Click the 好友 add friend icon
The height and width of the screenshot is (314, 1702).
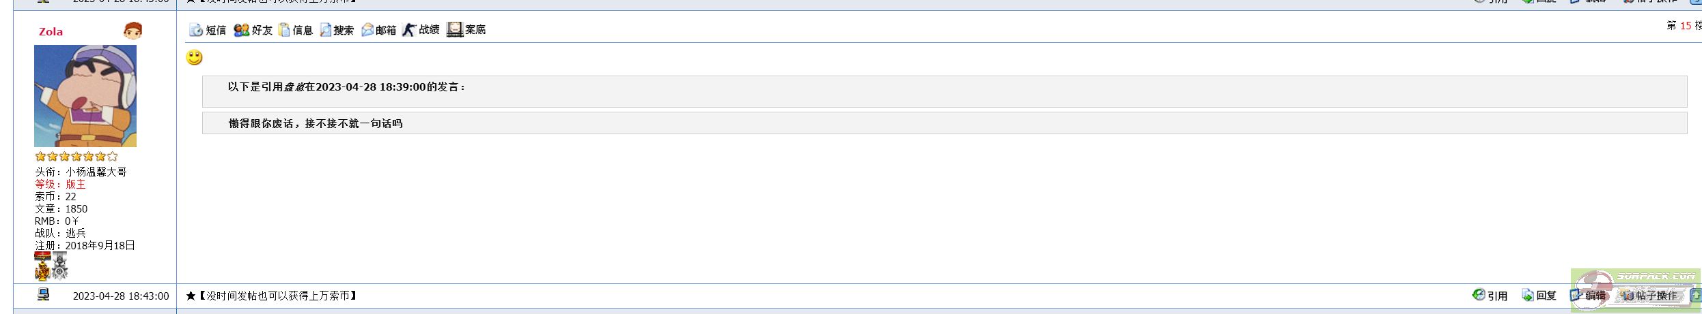coord(241,30)
